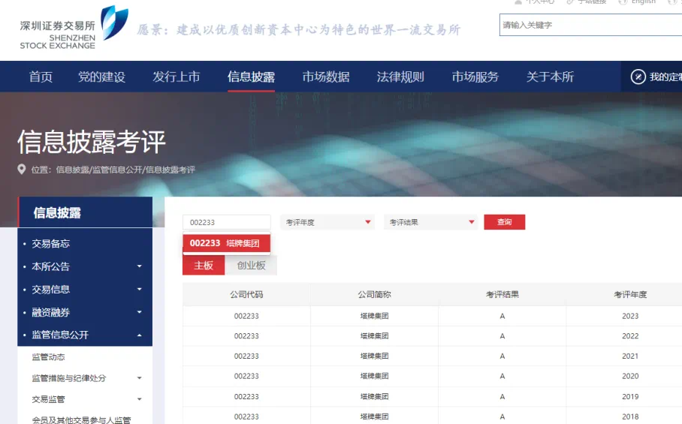Click the 2019 year cell

coord(630,397)
